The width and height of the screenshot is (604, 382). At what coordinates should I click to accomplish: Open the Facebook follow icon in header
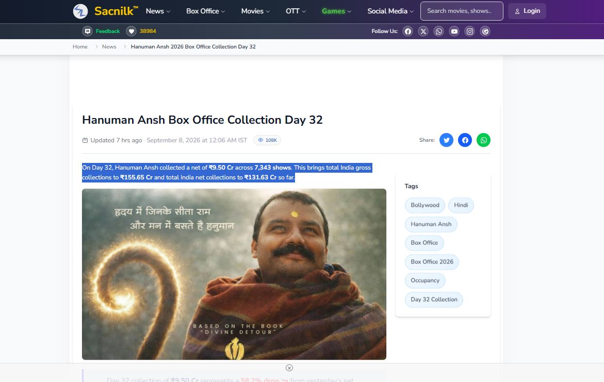[408, 31]
